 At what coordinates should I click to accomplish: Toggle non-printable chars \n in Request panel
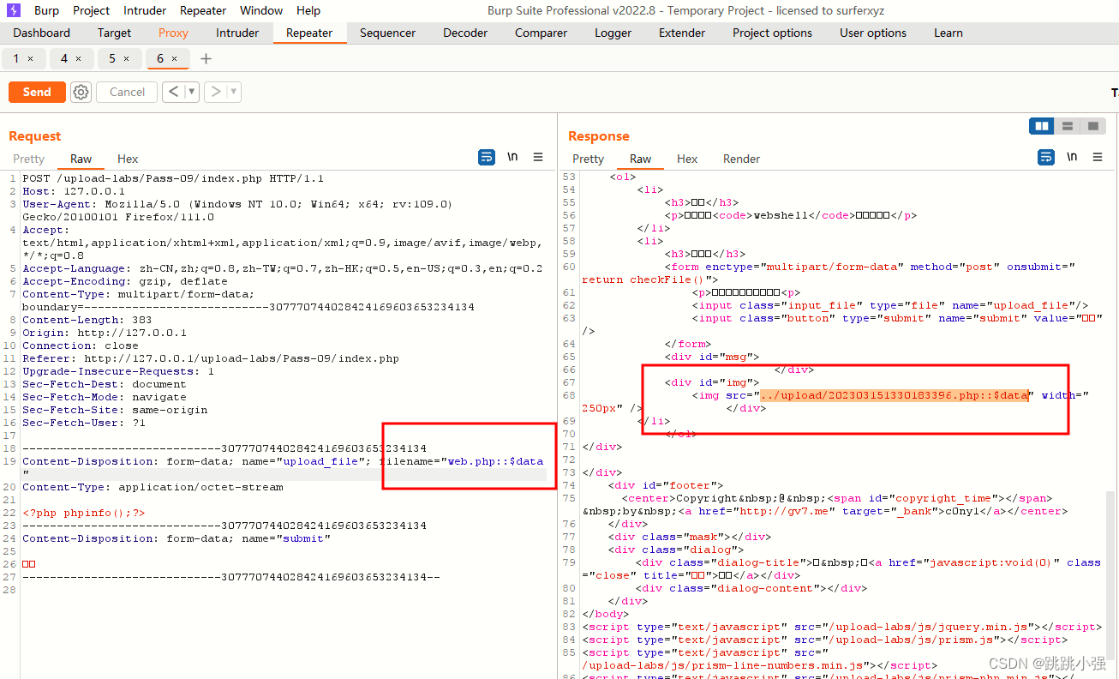click(512, 158)
